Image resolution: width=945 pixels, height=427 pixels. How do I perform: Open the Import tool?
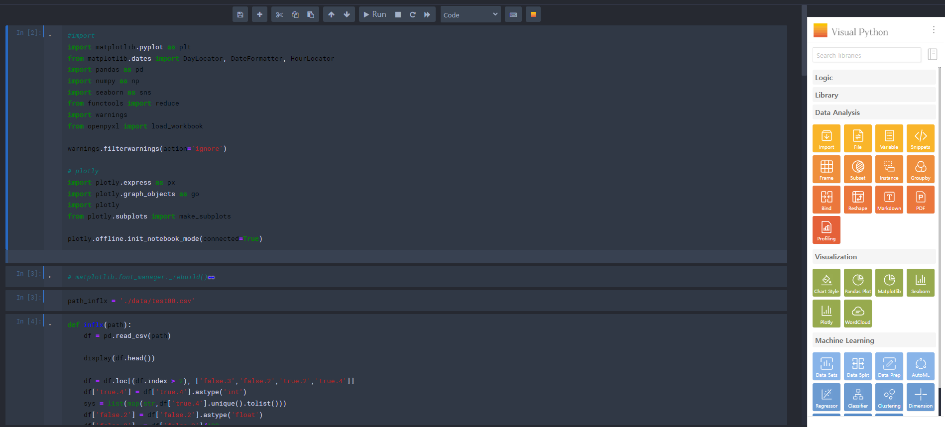827,138
